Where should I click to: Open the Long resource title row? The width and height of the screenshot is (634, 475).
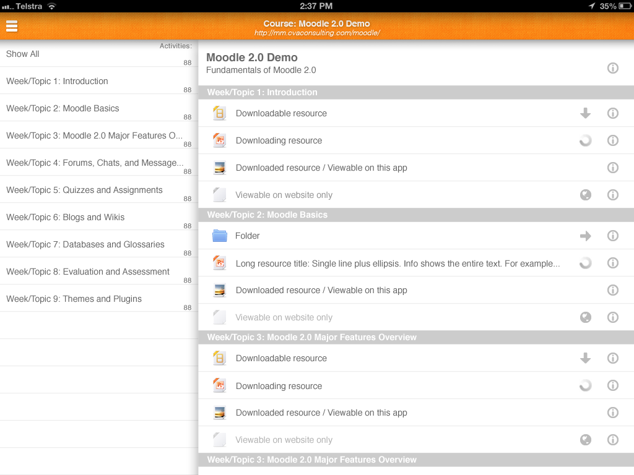point(416,263)
